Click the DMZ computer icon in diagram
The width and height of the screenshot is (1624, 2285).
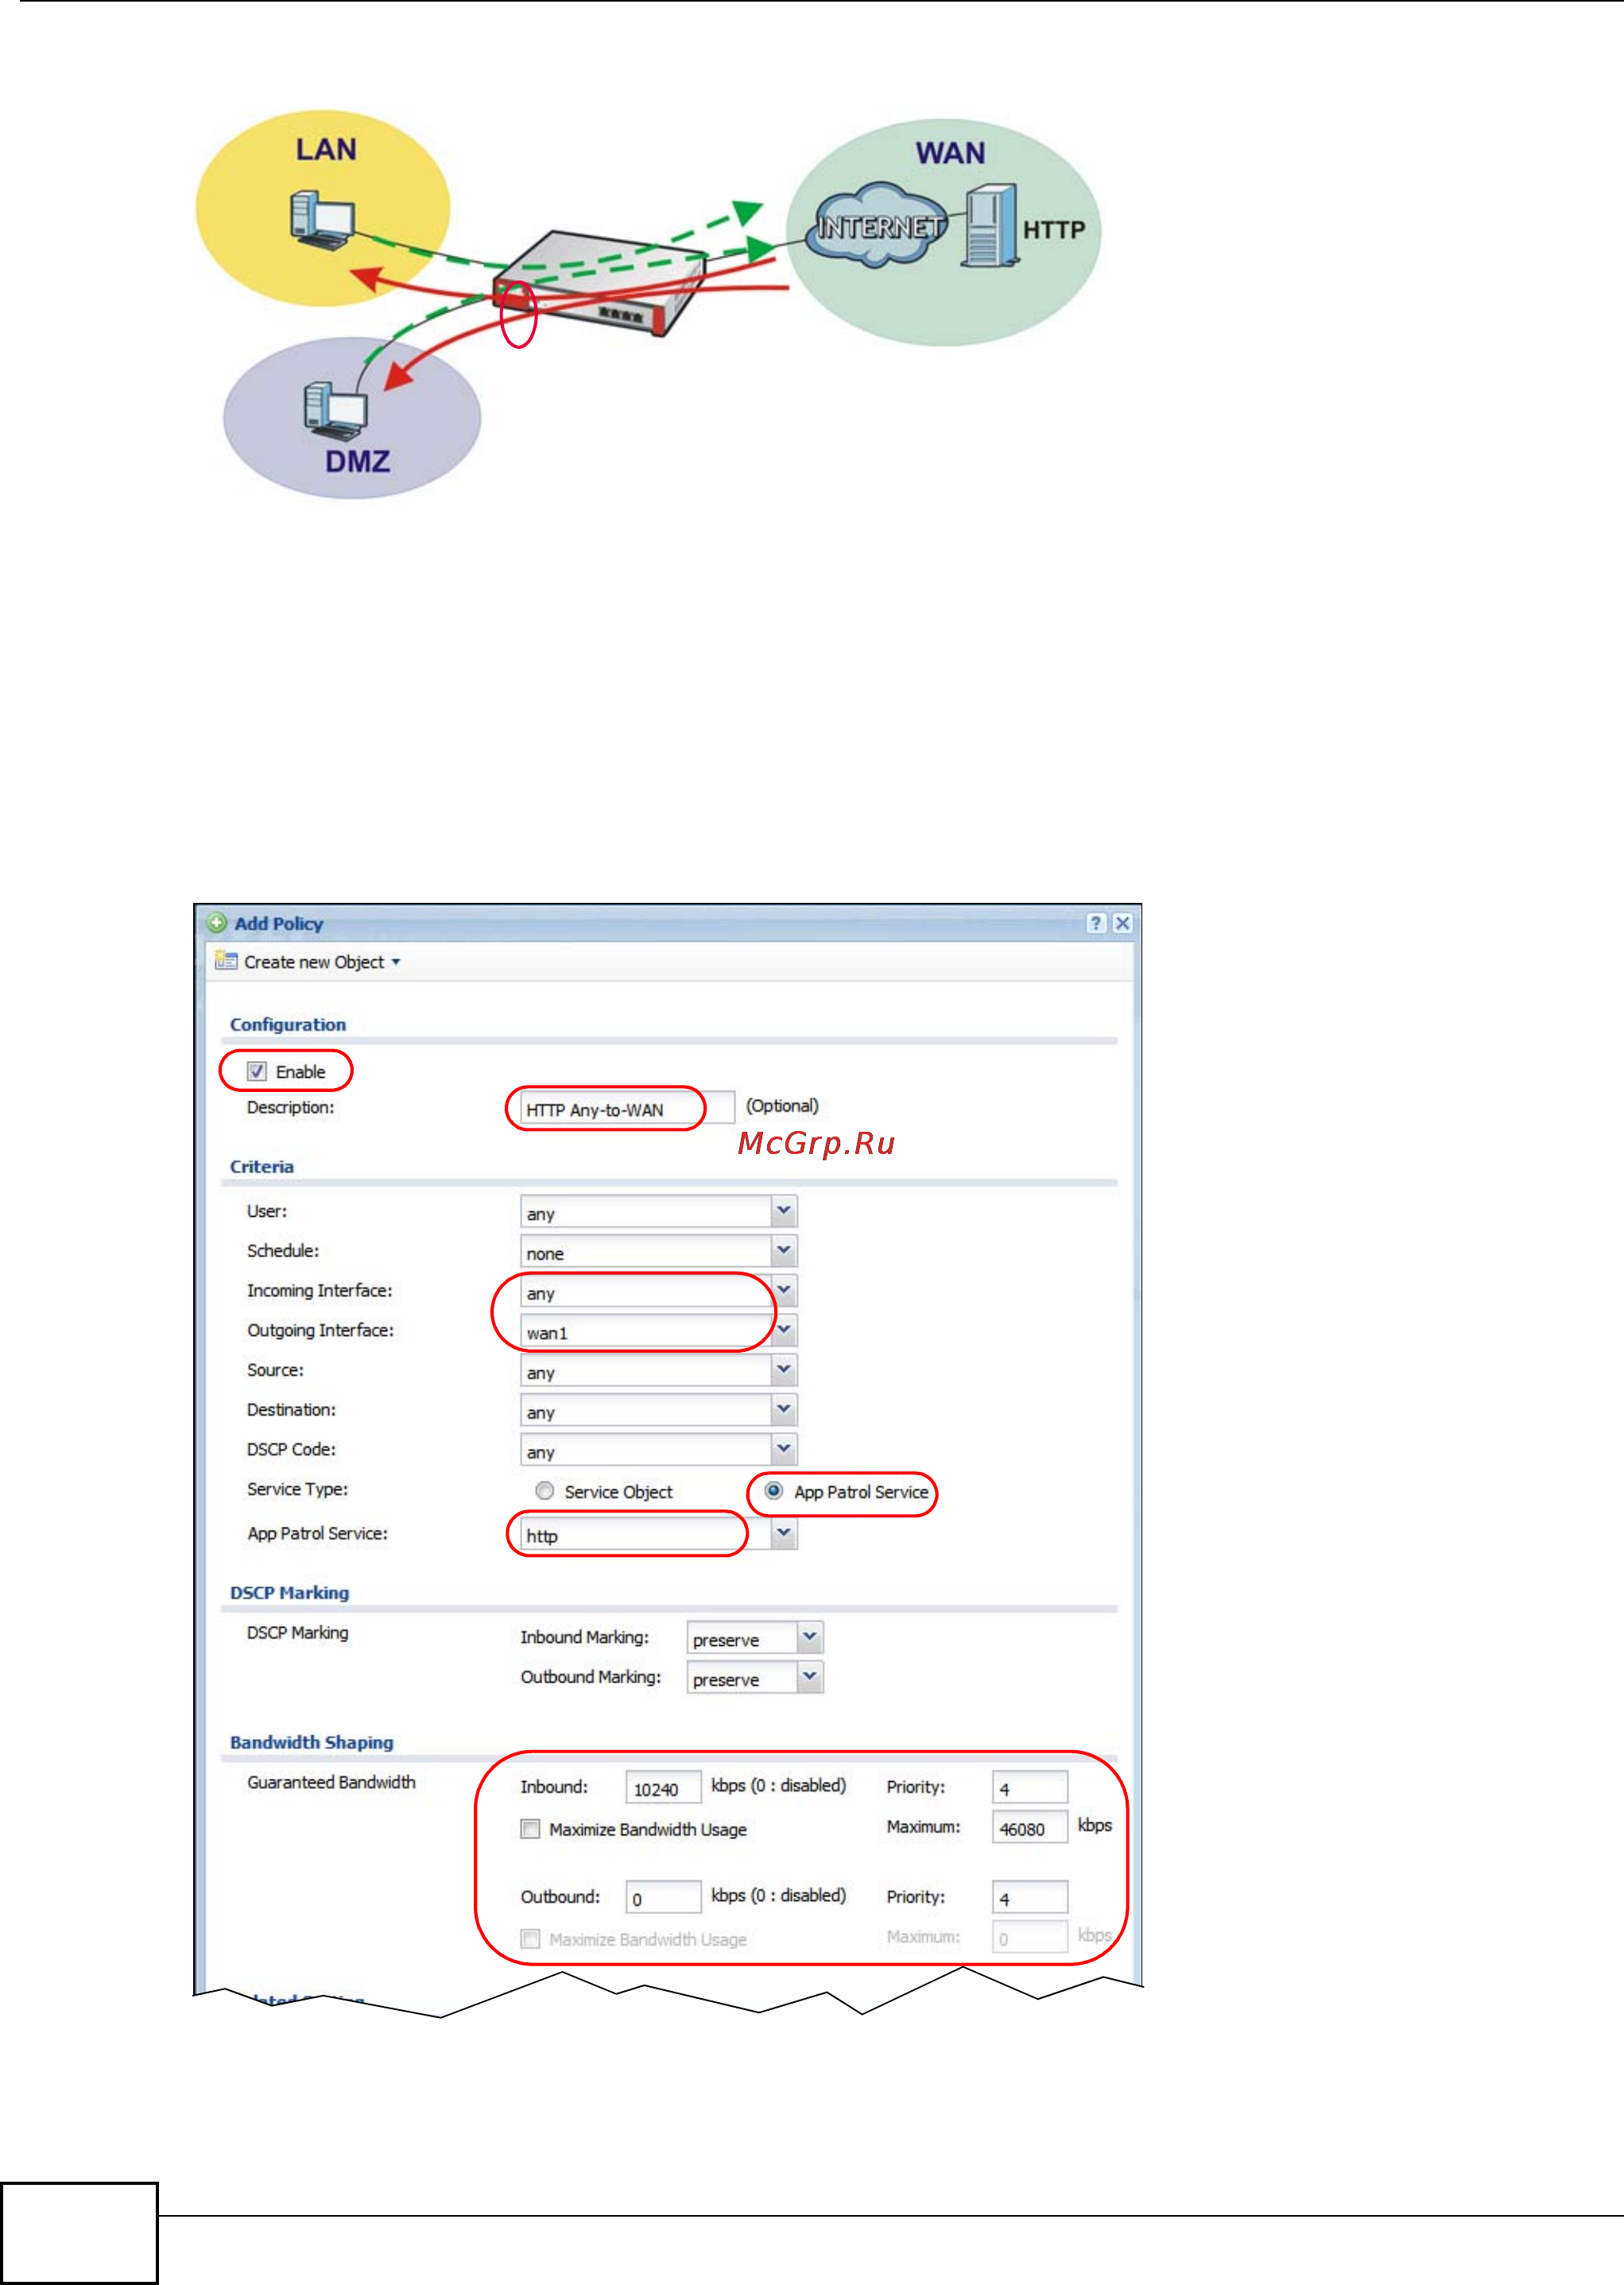pyautogui.click(x=336, y=411)
